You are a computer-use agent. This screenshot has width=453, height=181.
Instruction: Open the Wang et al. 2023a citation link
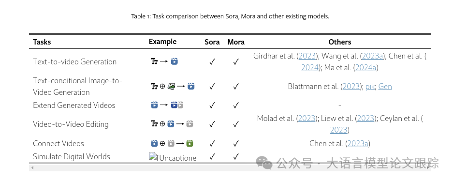tap(372, 56)
